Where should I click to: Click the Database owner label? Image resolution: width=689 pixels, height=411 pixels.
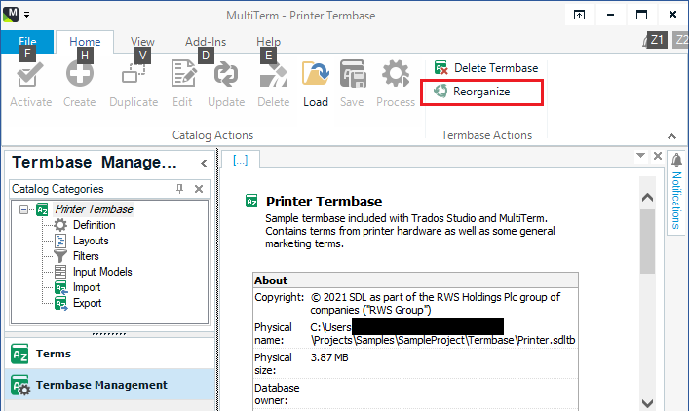[277, 393]
